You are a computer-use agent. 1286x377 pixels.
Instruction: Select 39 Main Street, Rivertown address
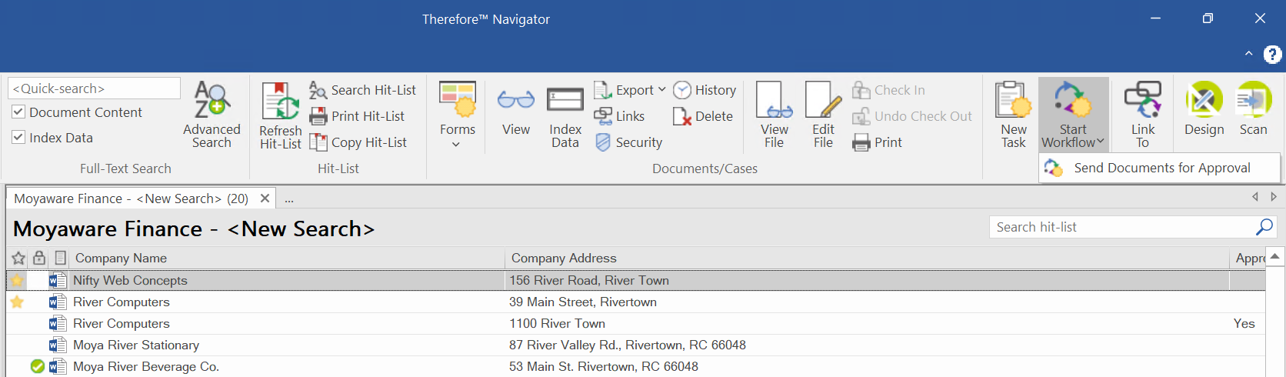pos(583,302)
